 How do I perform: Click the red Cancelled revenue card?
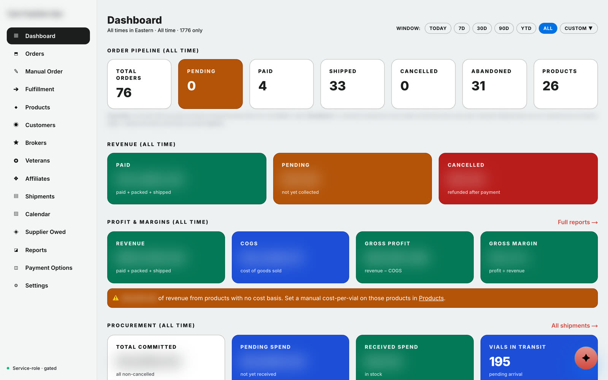click(518, 179)
